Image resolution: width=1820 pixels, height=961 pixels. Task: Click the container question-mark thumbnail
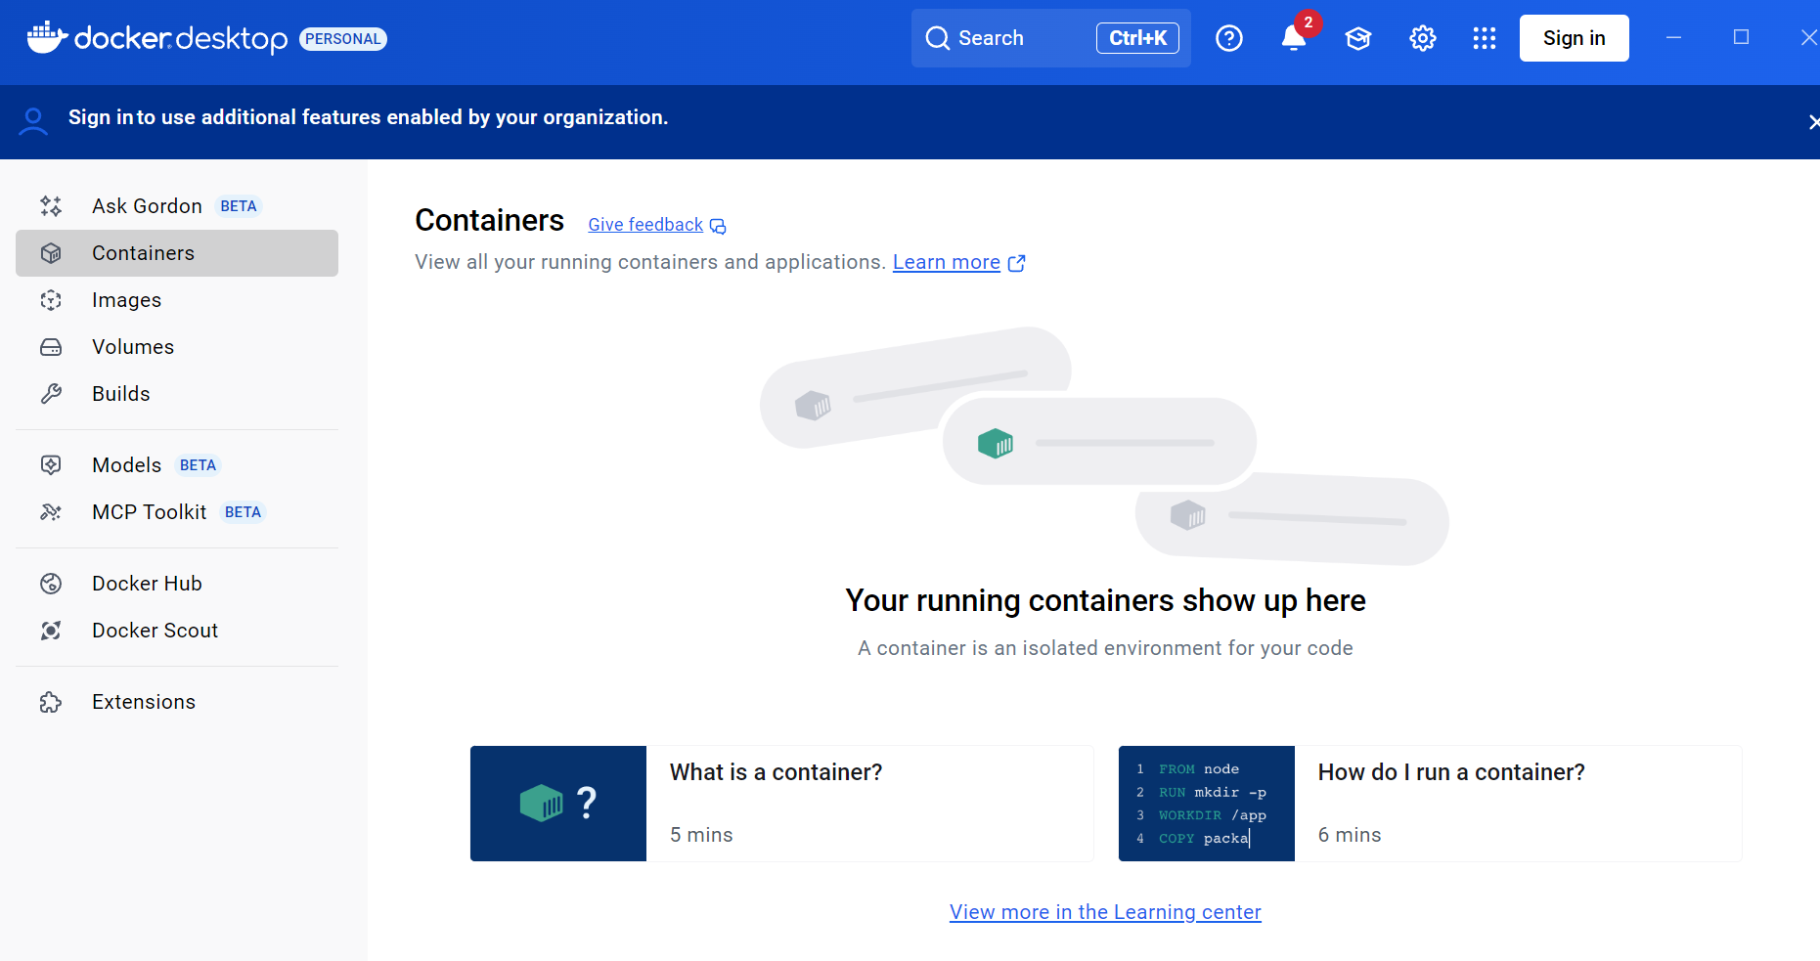click(558, 804)
